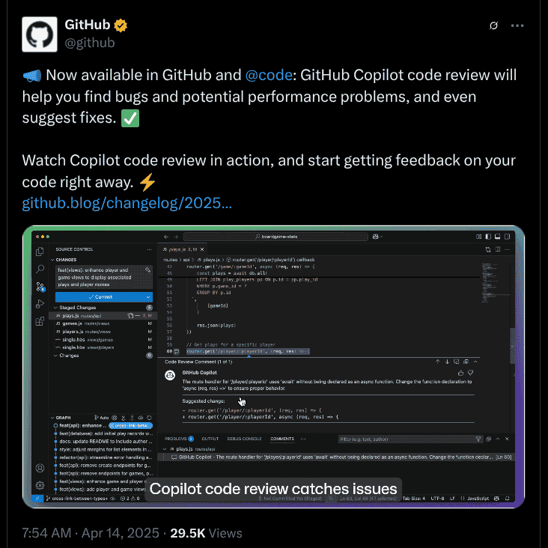The image size is (548, 548).
Task: Open the github.blog changelog link
Action: (x=127, y=203)
